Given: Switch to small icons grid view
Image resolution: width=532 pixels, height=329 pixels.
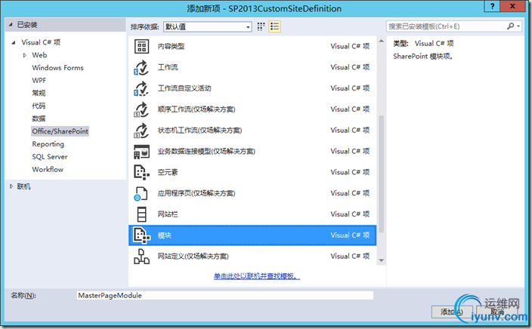Looking at the screenshot, I should click(261, 26).
